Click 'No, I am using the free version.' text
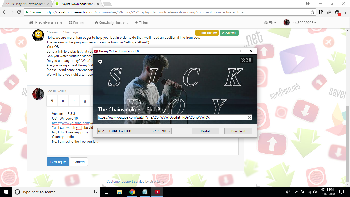Screen dimensions: 350x197 pyautogui.click(x=75, y=141)
